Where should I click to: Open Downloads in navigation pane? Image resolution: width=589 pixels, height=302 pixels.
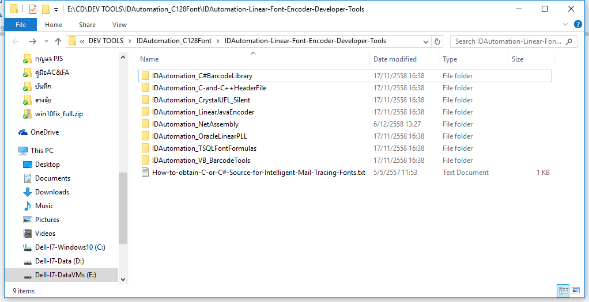pos(52,192)
